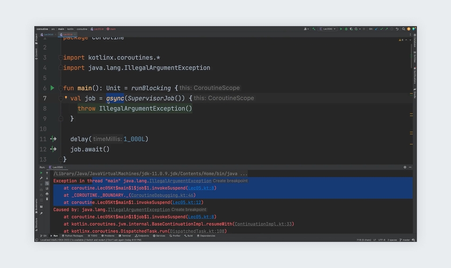Click the rollback undo arrow icon in toolbar

click(x=397, y=29)
